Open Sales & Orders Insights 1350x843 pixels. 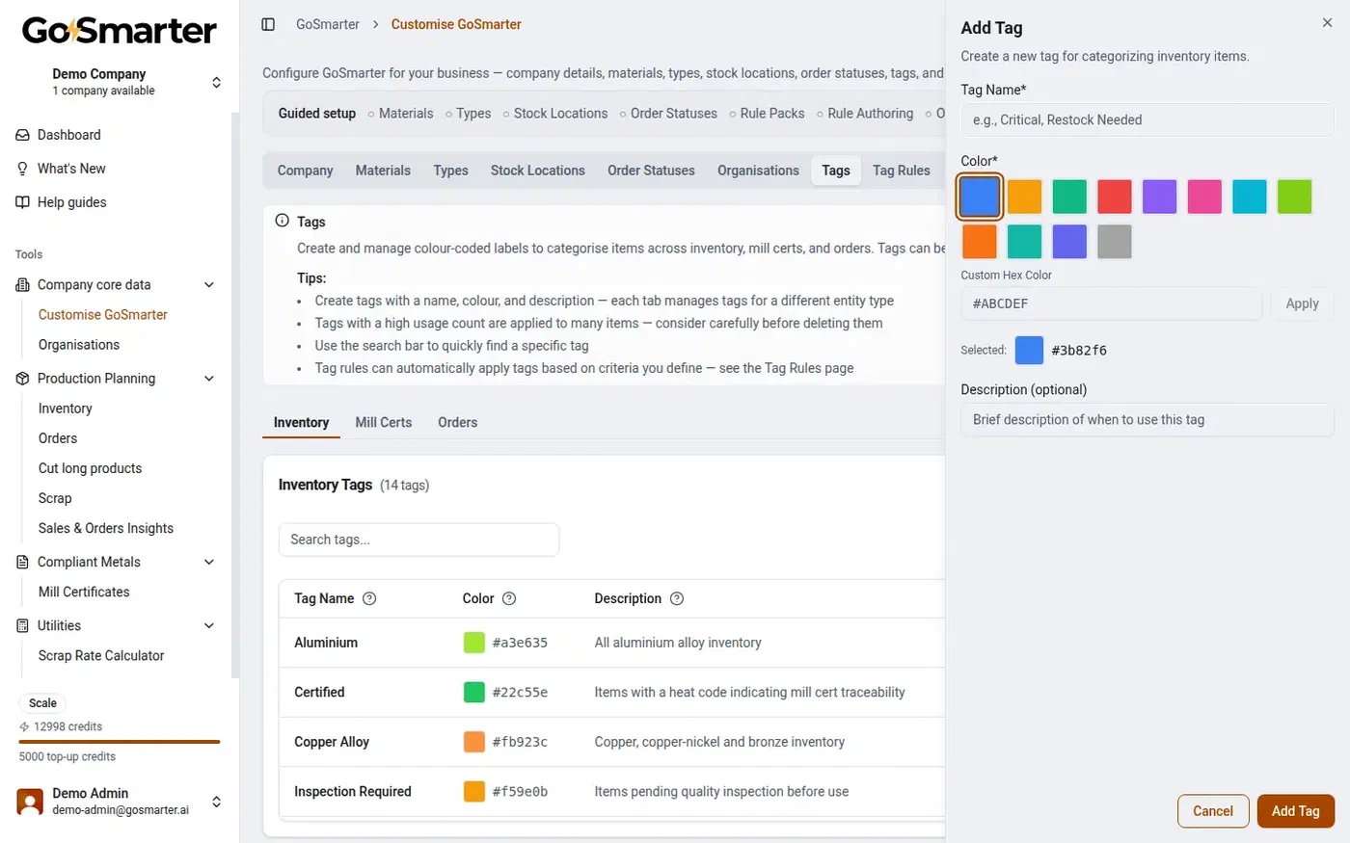click(x=106, y=529)
